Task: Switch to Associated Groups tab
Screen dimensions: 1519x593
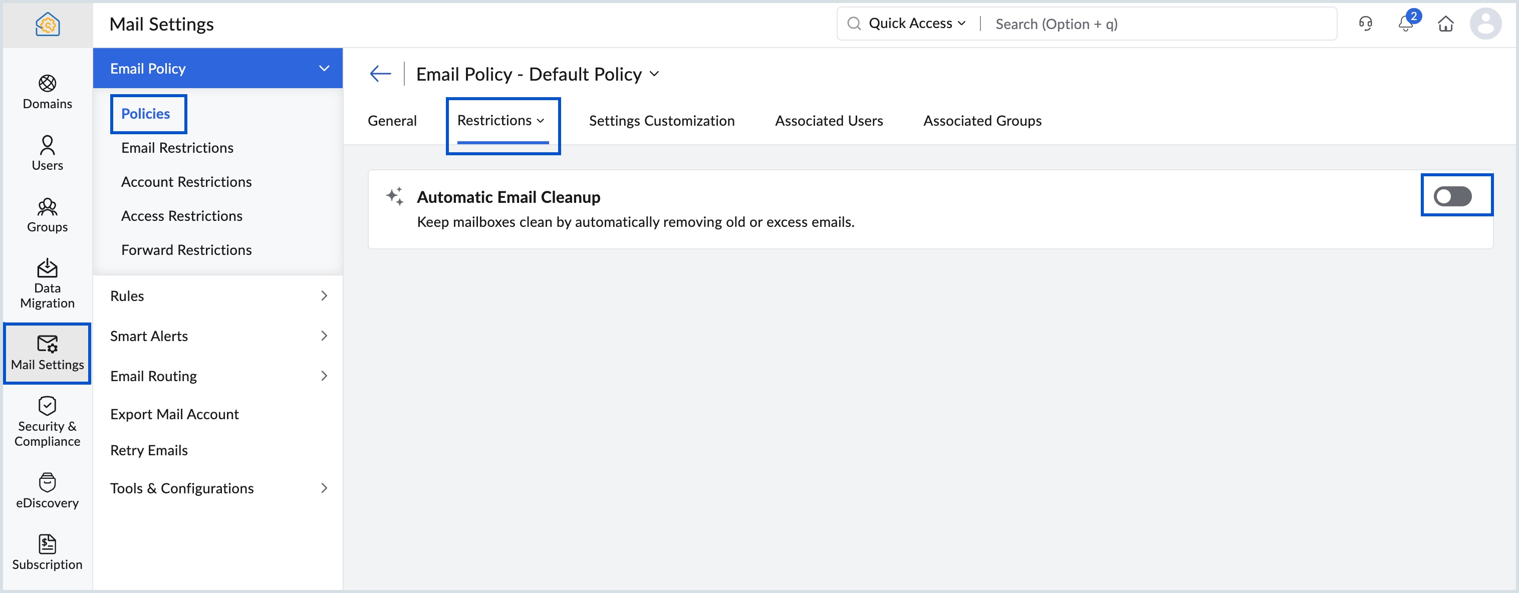Action: click(982, 121)
